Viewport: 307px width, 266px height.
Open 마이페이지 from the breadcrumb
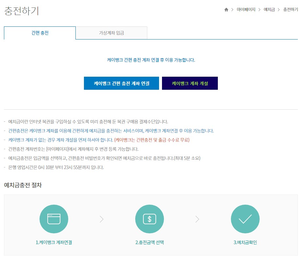(x=246, y=10)
